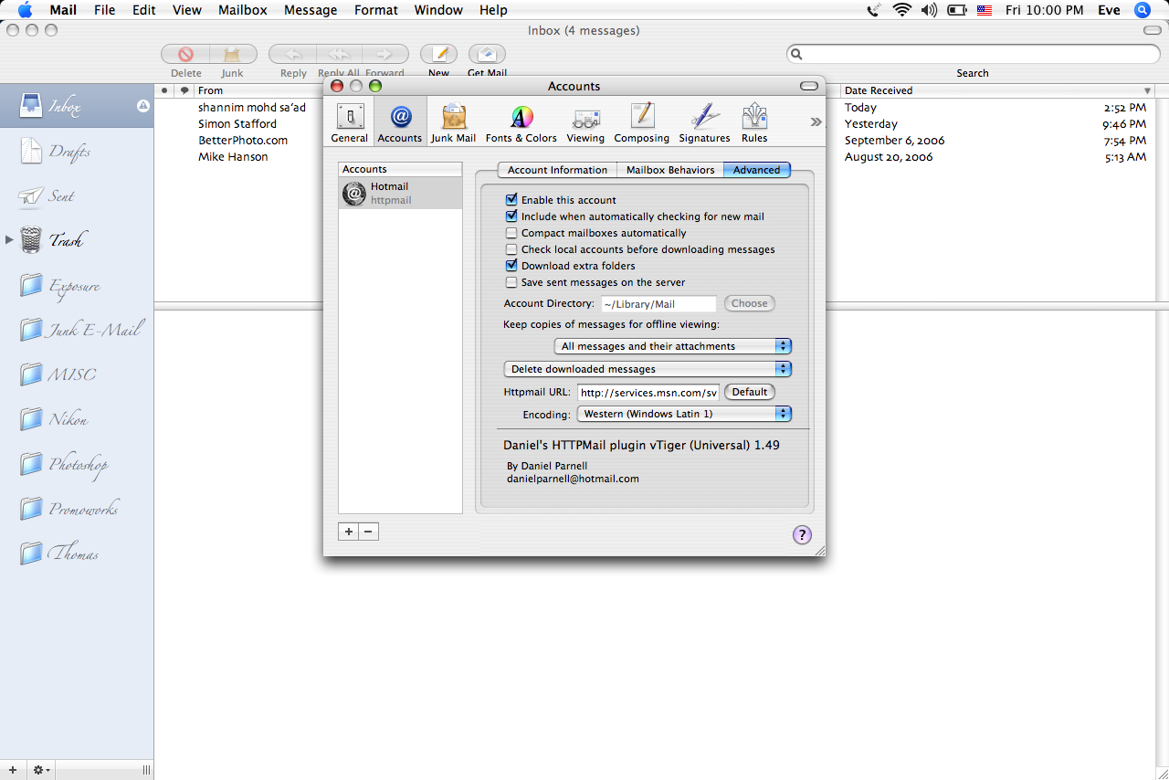This screenshot has width=1169, height=780.
Task: Open the Apple menu
Action: tap(25, 10)
